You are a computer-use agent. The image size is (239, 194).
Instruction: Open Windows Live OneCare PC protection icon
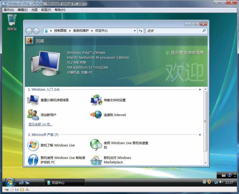(x=33, y=160)
